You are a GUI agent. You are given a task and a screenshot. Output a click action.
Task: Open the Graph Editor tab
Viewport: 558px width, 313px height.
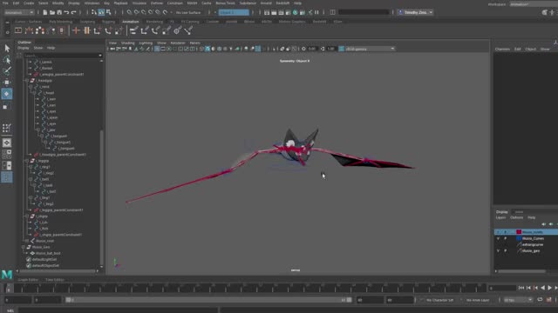[x=28, y=280]
